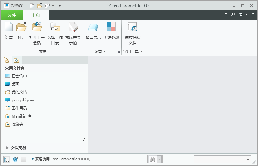
Task: Minimize the ribbon with up arrow
Action: point(226,14)
